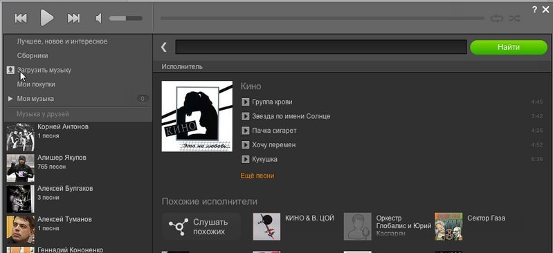Open Корней Антонов's avatar
This screenshot has width=553, height=253.
(x=21, y=137)
